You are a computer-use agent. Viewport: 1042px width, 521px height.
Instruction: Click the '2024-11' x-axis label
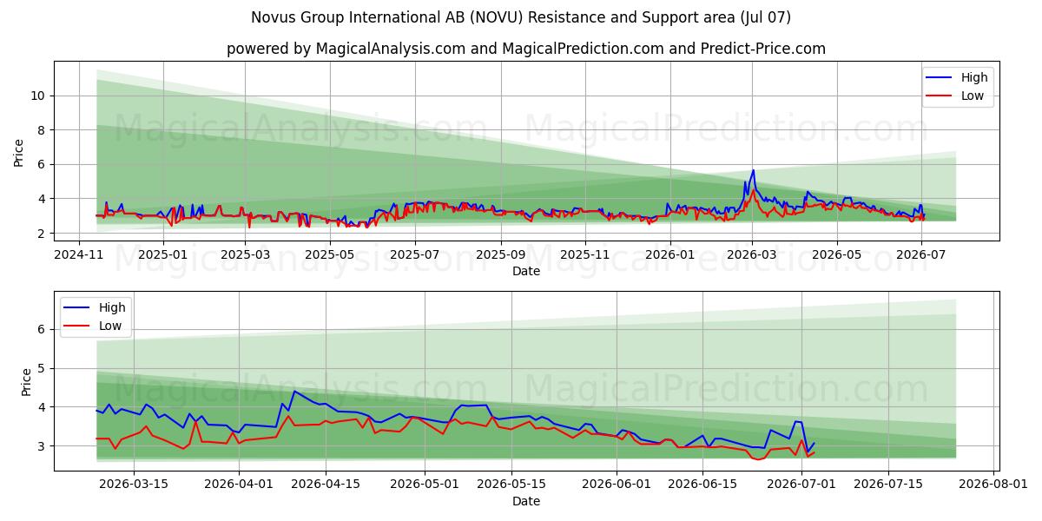pyautogui.click(x=80, y=255)
